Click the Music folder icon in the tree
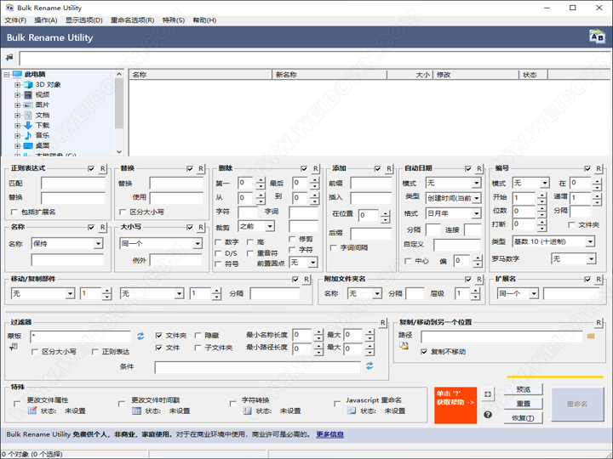 coord(27,135)
